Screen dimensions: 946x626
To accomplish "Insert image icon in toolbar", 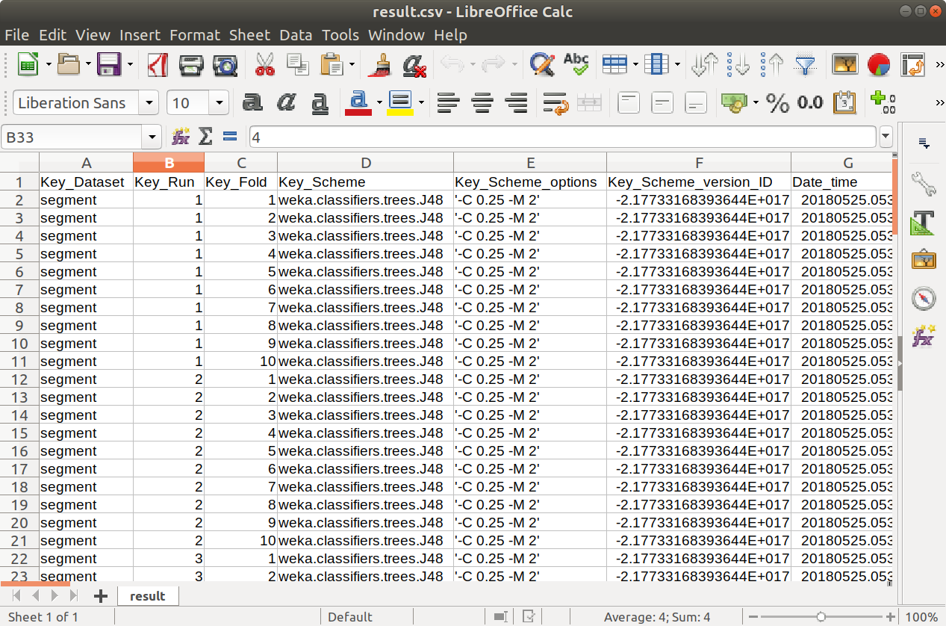I will (845, 65).
